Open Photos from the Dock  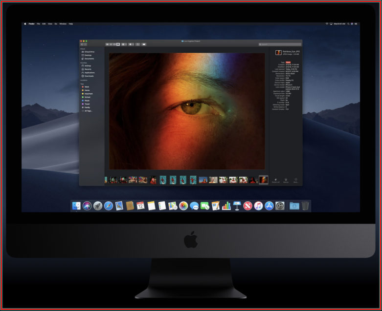[x=183, y=206]
